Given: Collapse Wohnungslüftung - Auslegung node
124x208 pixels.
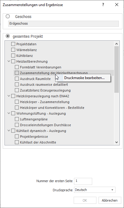Looking at the screenshot, I should click(x=9, y=113).
